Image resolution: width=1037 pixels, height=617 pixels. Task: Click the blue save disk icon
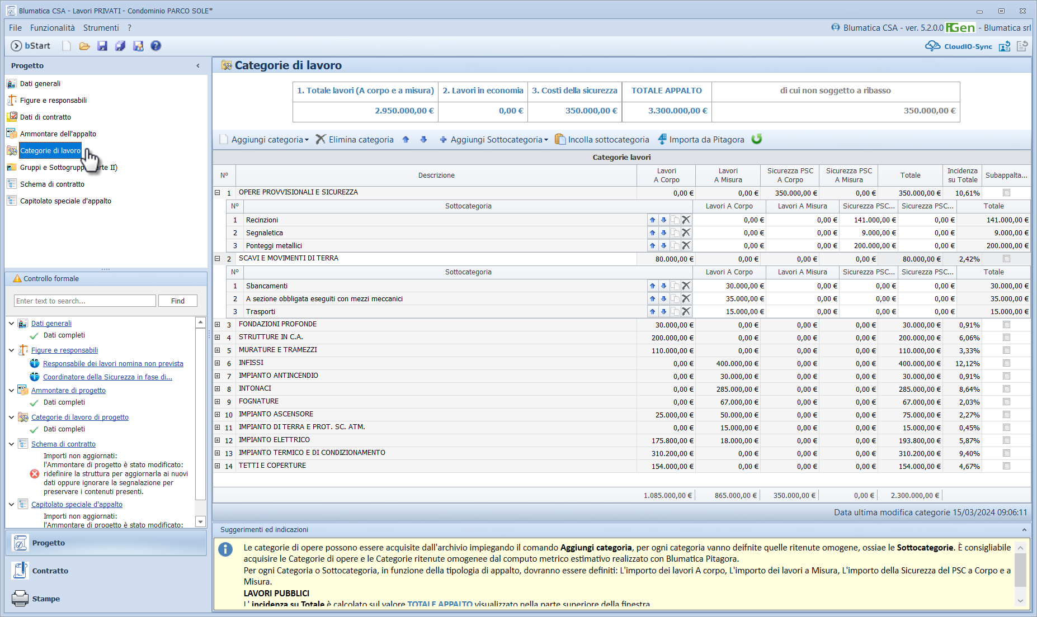(x=102, y=46)
